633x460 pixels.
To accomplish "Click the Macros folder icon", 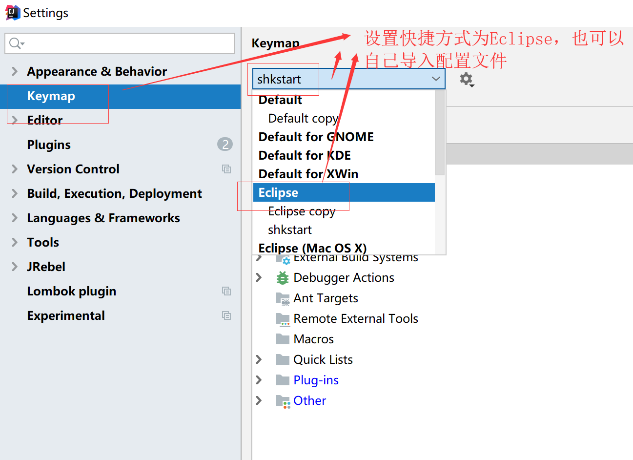I will pos(283,339).
